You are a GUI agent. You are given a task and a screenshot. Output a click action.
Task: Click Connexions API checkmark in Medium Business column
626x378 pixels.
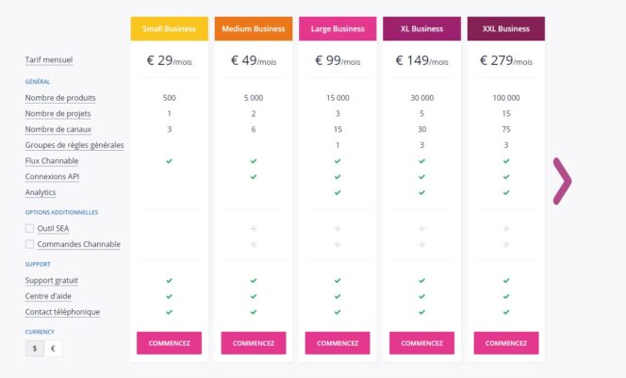[x=254, y=176]
